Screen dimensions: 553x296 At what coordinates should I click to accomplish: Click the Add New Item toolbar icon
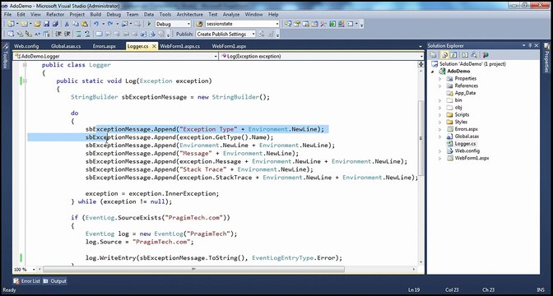pyautogui.click(x=24, y=24)
